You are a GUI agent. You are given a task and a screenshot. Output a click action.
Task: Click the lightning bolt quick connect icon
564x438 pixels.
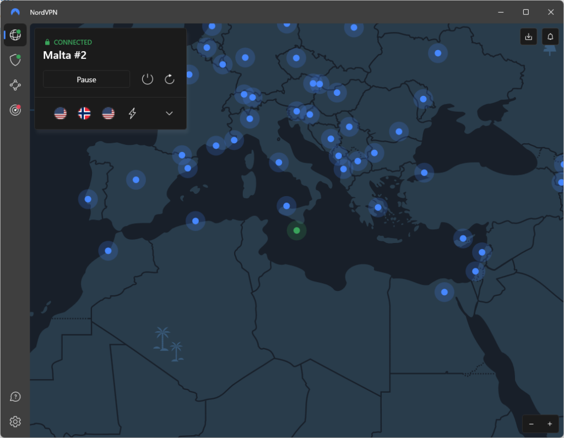132,113
